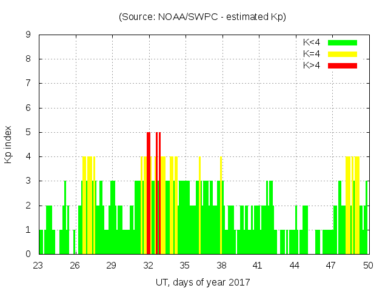
Task: Click the red K>4 legend swatch
Action: tap(343, 65)
